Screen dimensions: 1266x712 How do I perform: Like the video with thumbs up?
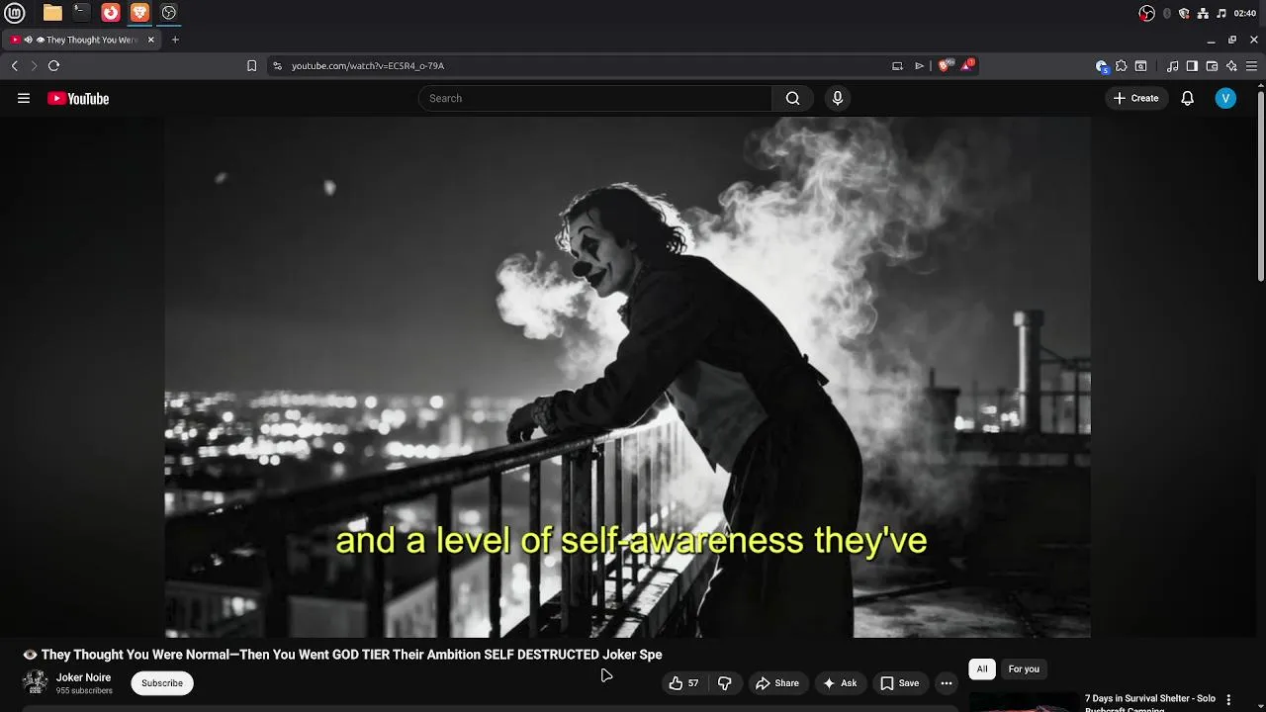683,683
